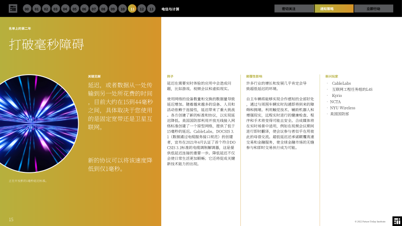Click the image caption 正在开发新的1毫秒延迟标准

pyautogui.click(x=28, y=181)
